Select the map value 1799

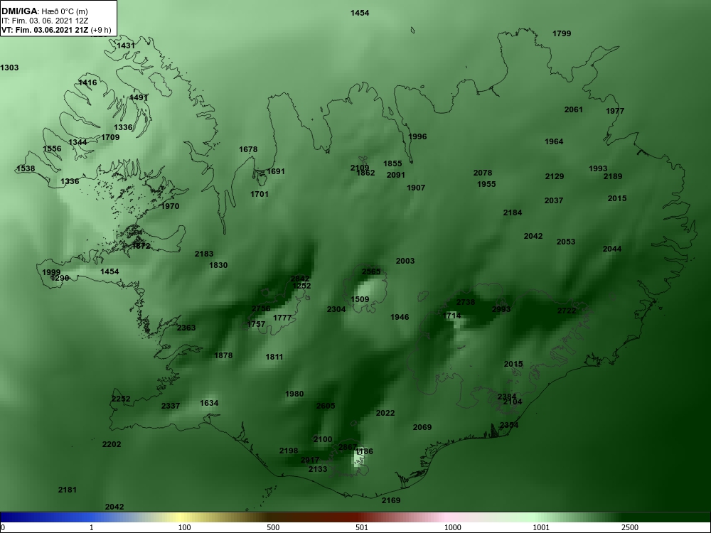(562, 33)
